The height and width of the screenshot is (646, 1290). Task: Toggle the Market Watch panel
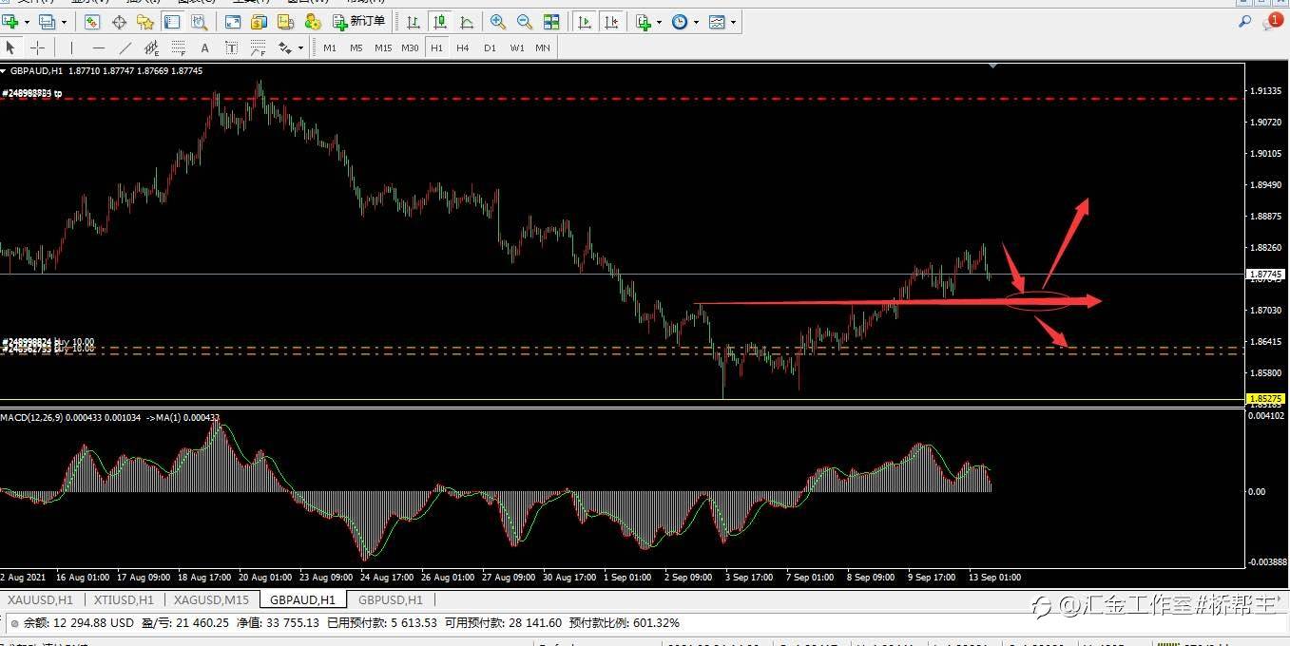[x=92, y=22]
